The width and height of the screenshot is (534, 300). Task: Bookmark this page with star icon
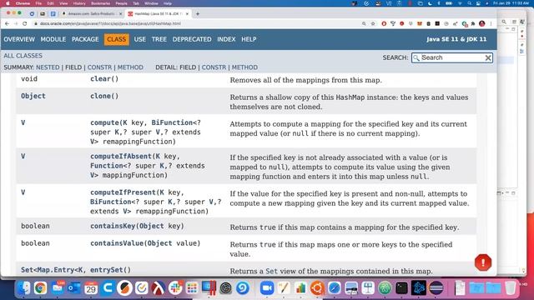click(x=373, y=24)
